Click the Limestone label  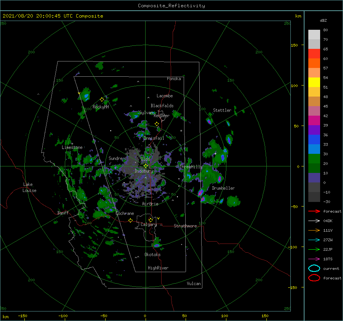[x=72, y=147]
